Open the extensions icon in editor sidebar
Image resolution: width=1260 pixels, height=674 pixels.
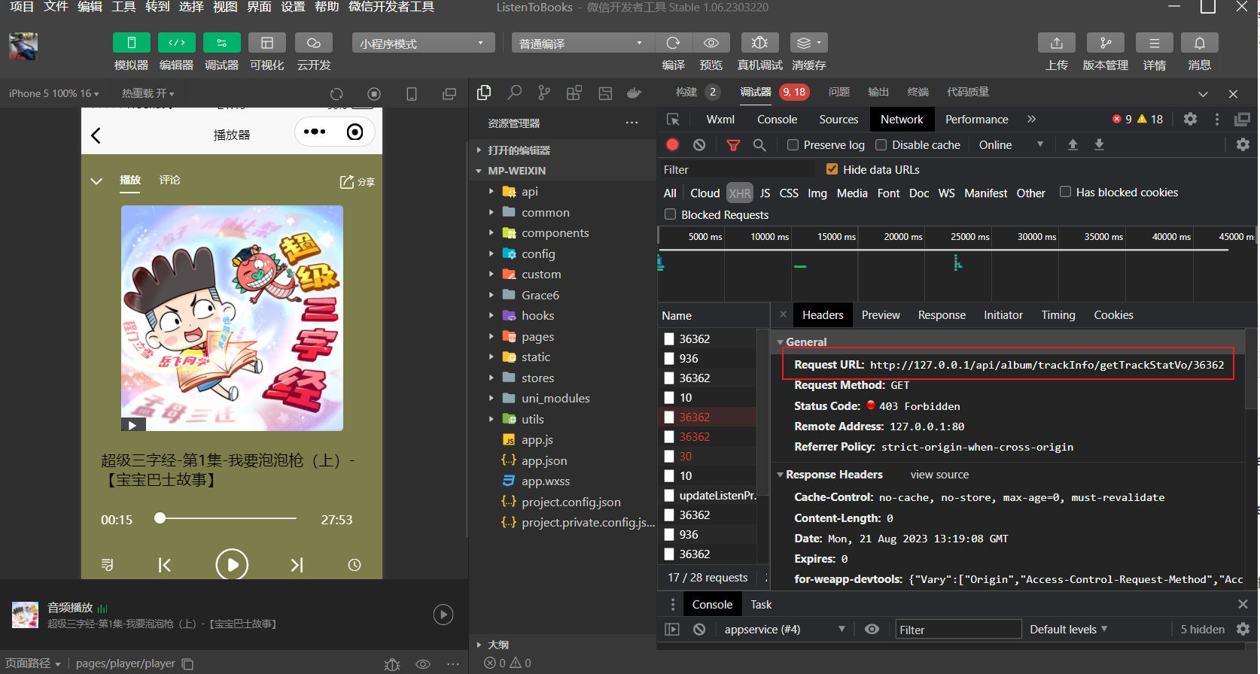click(x=574, y=93)
